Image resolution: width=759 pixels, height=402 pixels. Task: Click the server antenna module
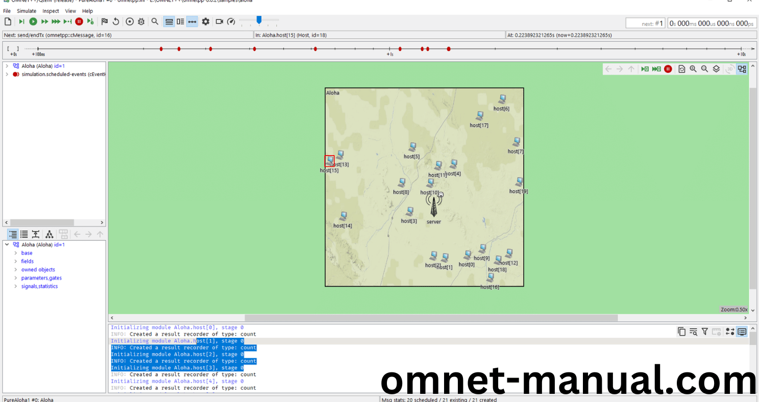(434, 207)
